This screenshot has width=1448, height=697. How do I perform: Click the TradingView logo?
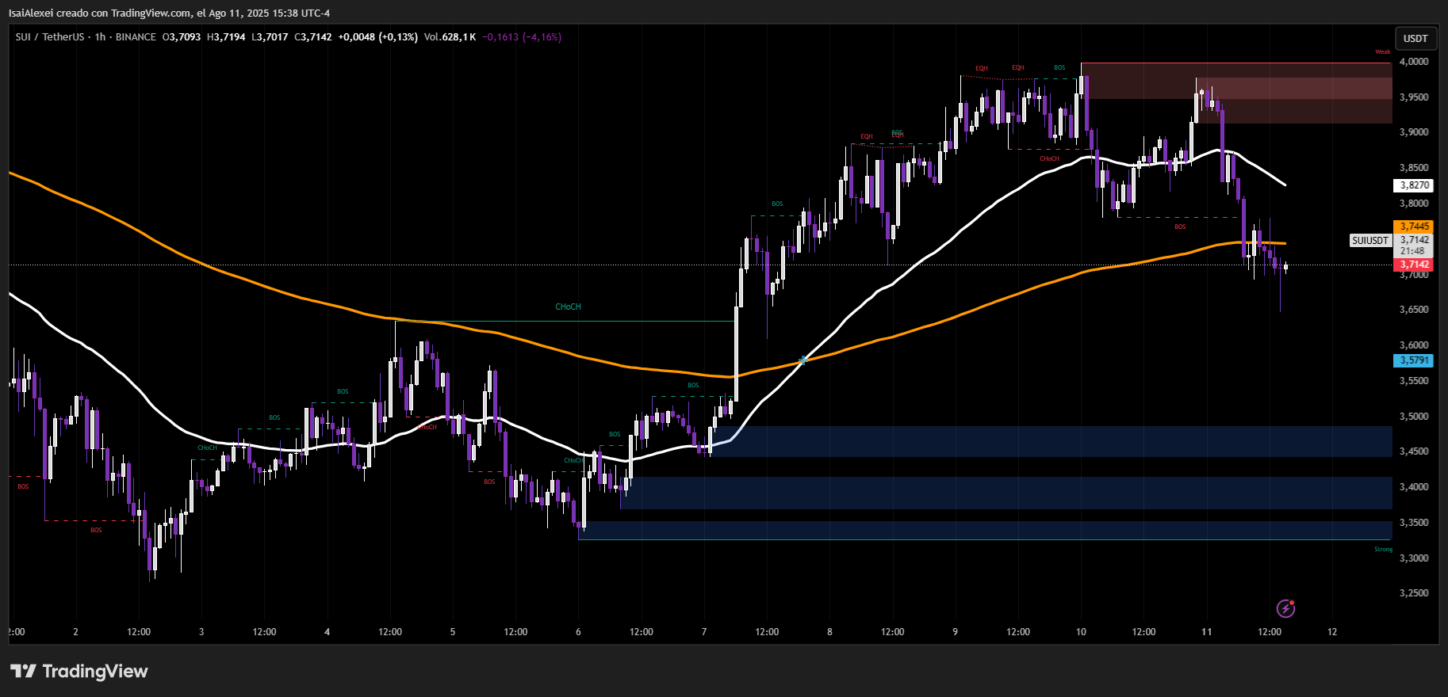(x=79, y=672)
